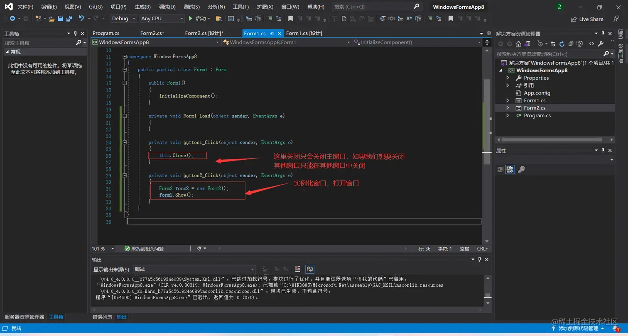This screenshot has width=628, height=336.
Task: Click the categorized view icon in Properties panel
Action: tap(500, 169)
